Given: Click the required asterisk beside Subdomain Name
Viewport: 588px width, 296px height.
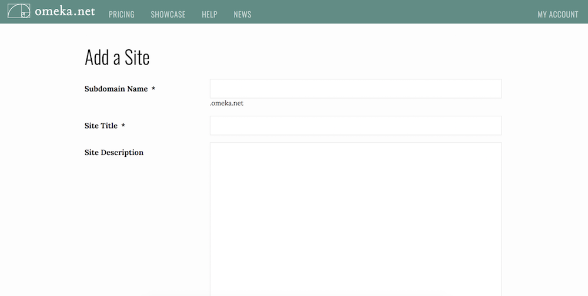Looking at the screenshot, I should click(153, 89).
